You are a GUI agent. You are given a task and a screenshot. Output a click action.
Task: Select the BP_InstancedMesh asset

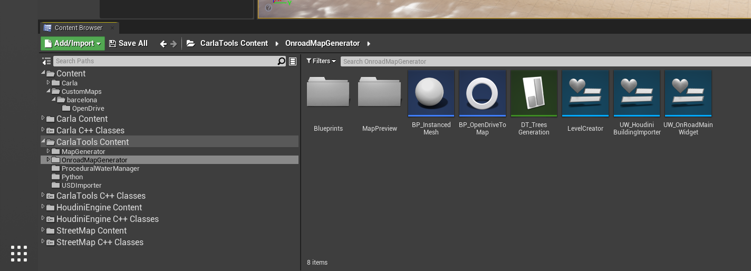[431, 94]
